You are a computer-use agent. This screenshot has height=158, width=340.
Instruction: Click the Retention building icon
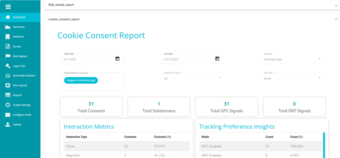(x=8, y=36)
